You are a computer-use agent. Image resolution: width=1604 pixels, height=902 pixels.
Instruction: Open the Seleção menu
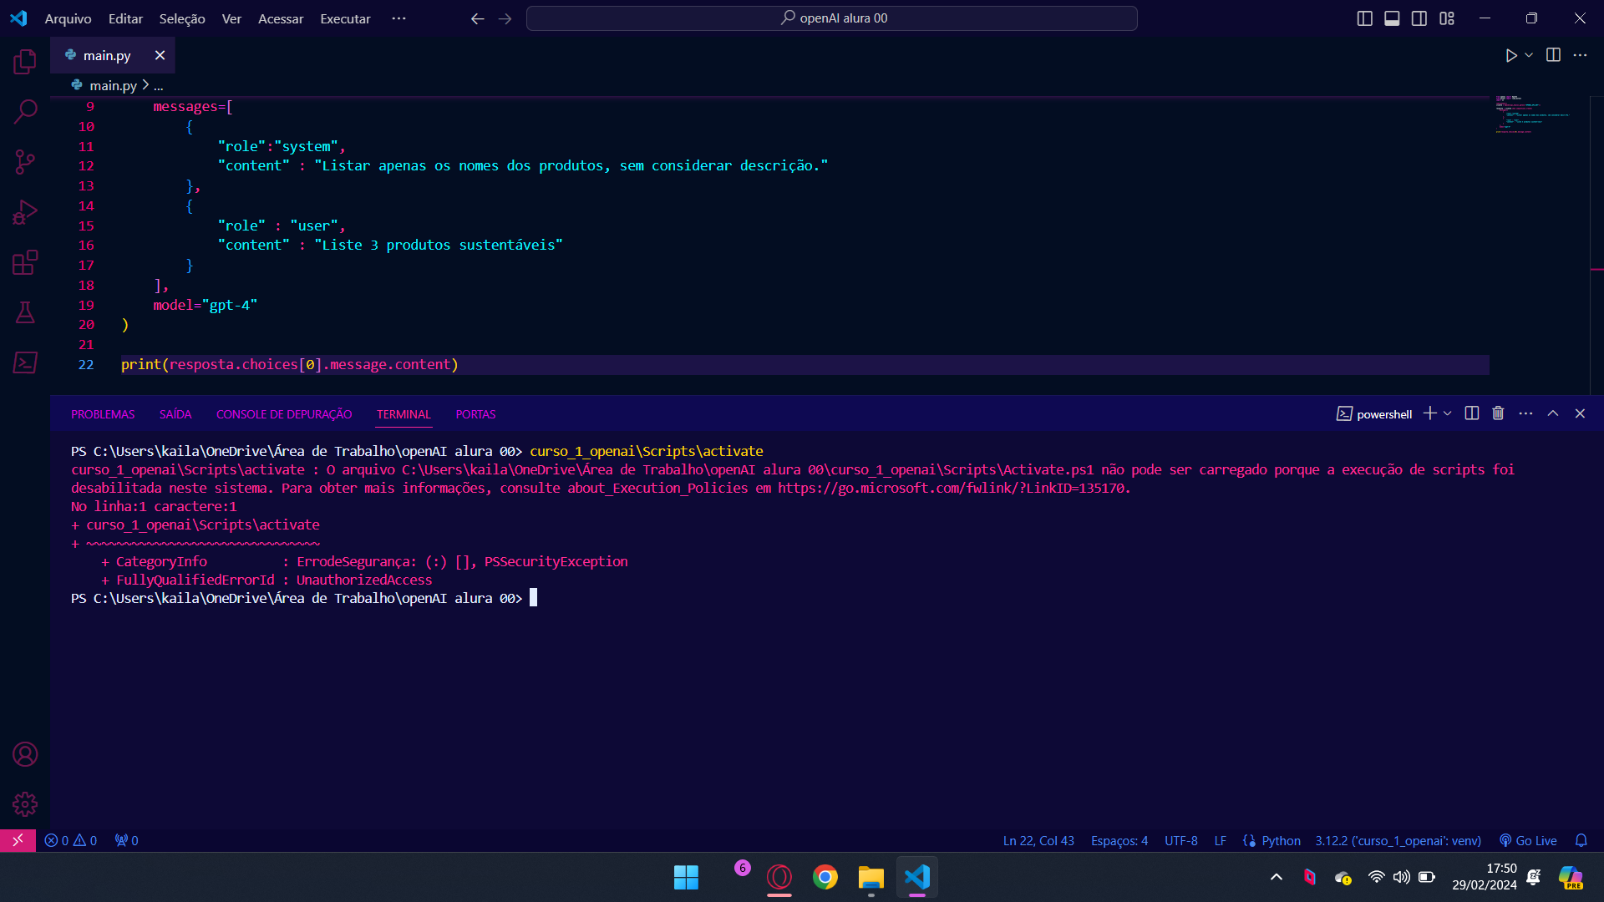click(182, 18)
